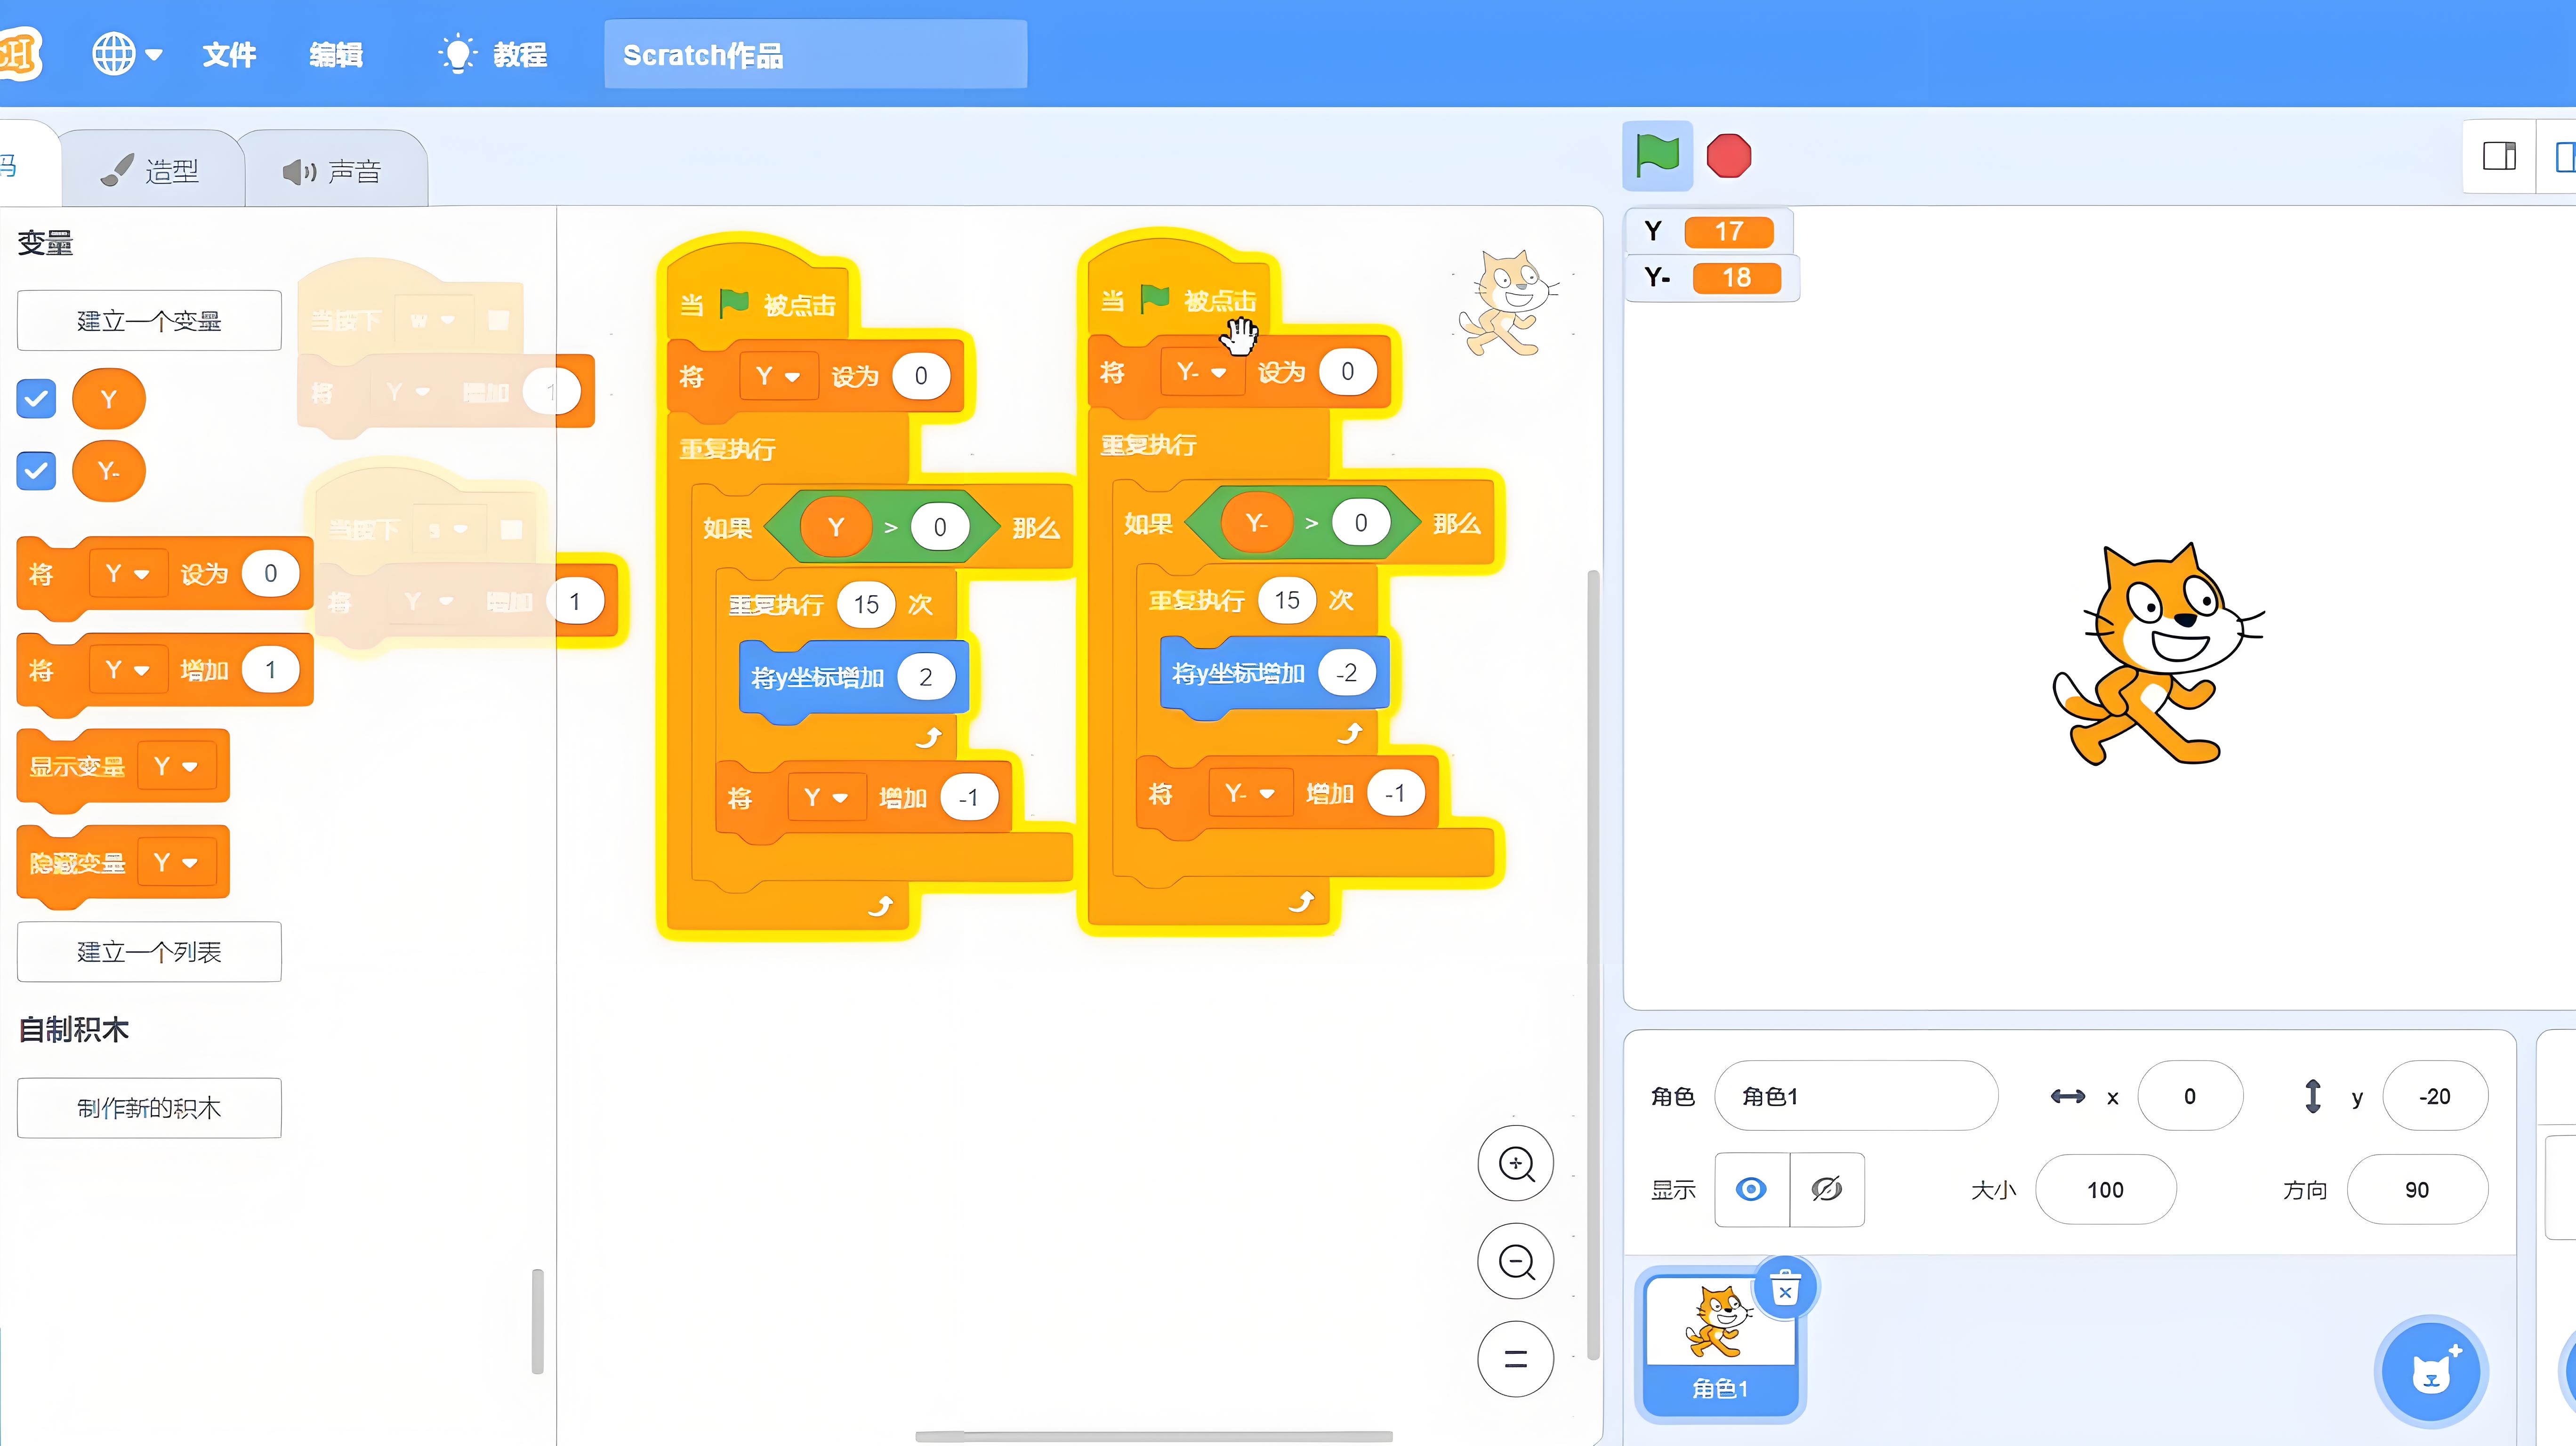The height and width of the screenshot is (1446, 2576).
Task: Zoom in on the script workspace
Action: click(1516, 1164)
